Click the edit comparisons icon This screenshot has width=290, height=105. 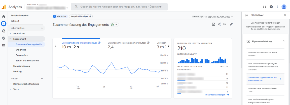pyautogui.click(x=213, y=24)
